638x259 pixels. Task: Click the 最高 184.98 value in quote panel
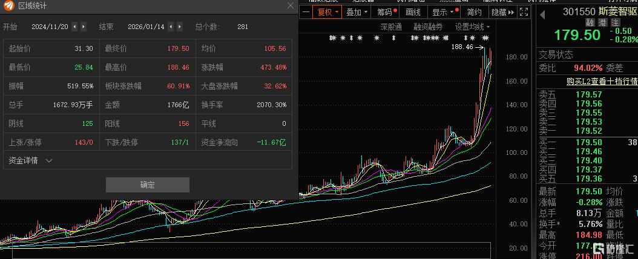tap(589, 235)
